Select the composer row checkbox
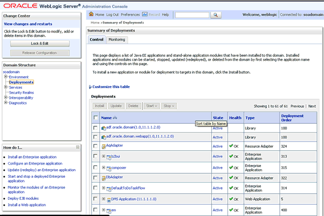Image resolution: width=324 pixels, height=216 pixels. 95,167
